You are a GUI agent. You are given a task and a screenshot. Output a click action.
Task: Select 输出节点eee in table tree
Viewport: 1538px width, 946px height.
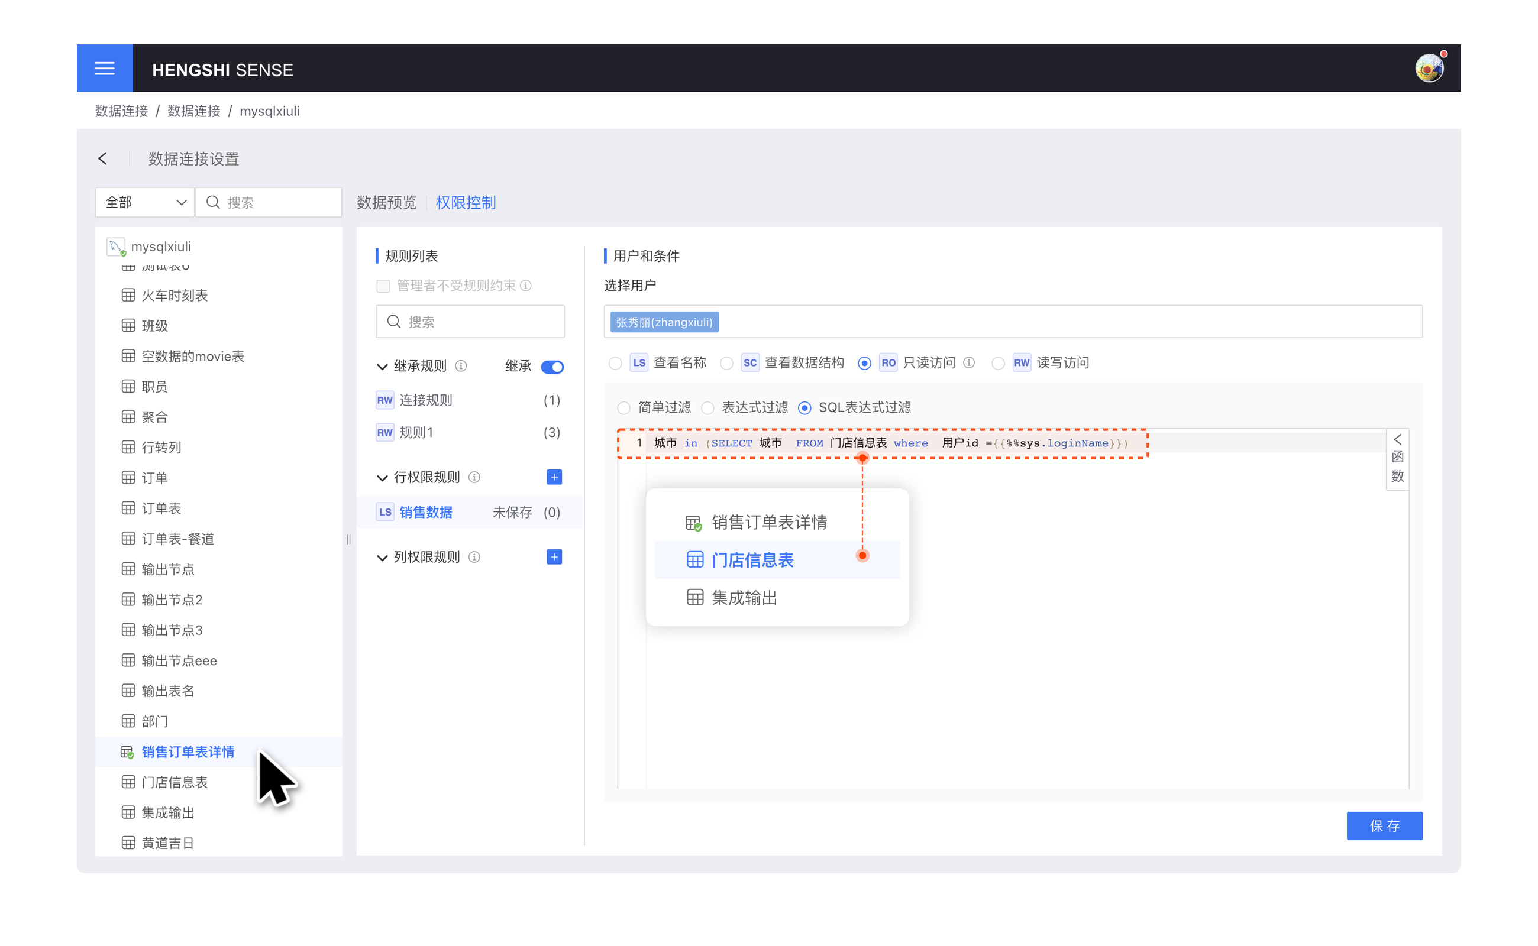point(218,660)
